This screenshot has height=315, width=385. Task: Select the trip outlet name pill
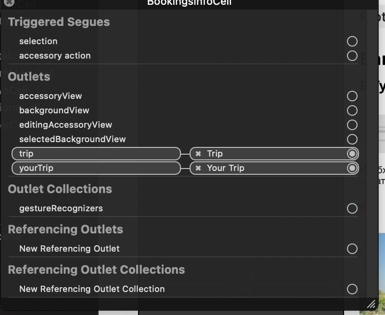tap(96, 154)
